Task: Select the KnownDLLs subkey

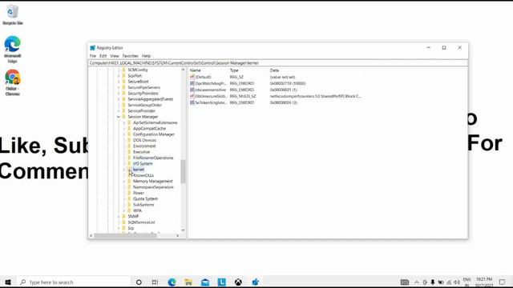Action: pyautogui.click(x=143, y=175)
